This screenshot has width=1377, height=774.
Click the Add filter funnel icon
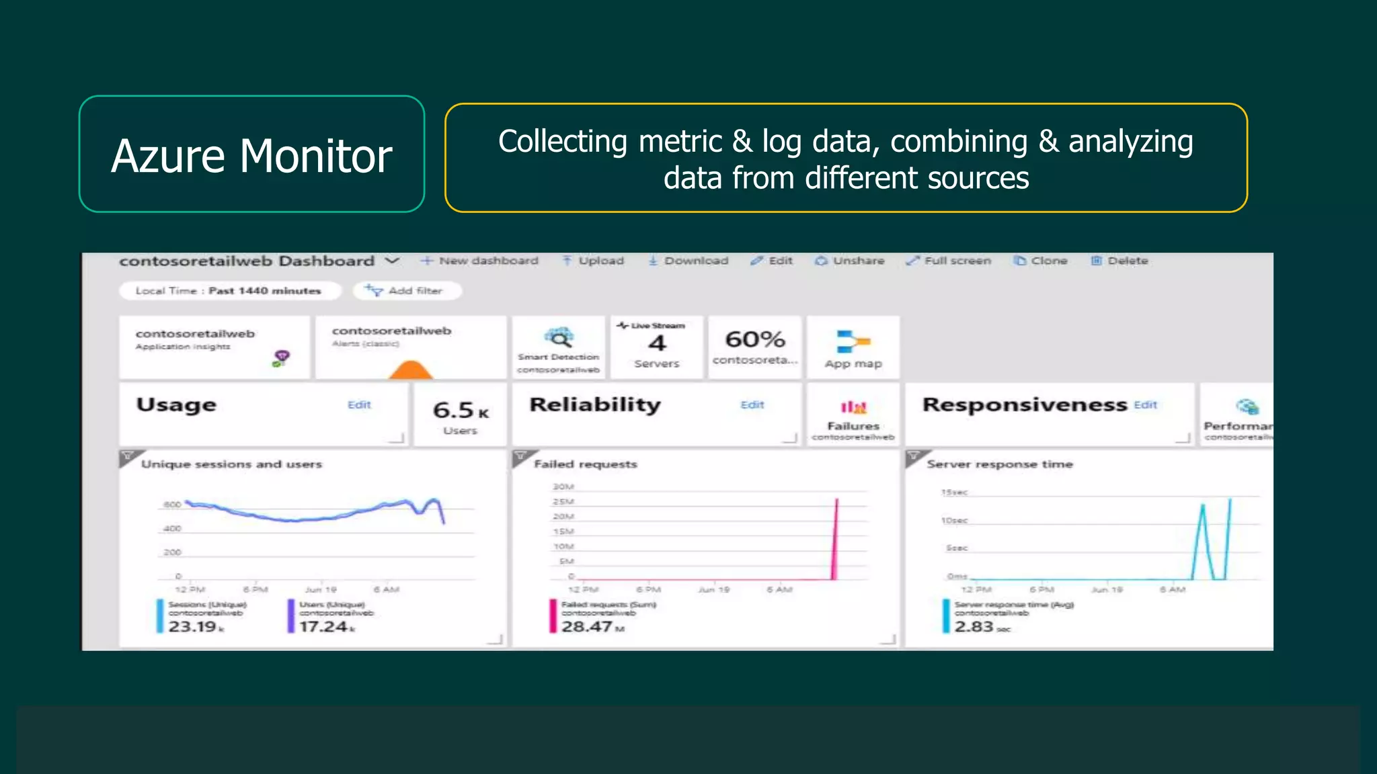(373, 290)
